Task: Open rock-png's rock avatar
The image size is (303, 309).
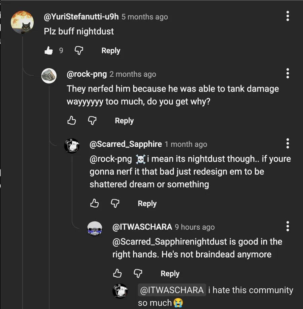Action: pos(49,75)
